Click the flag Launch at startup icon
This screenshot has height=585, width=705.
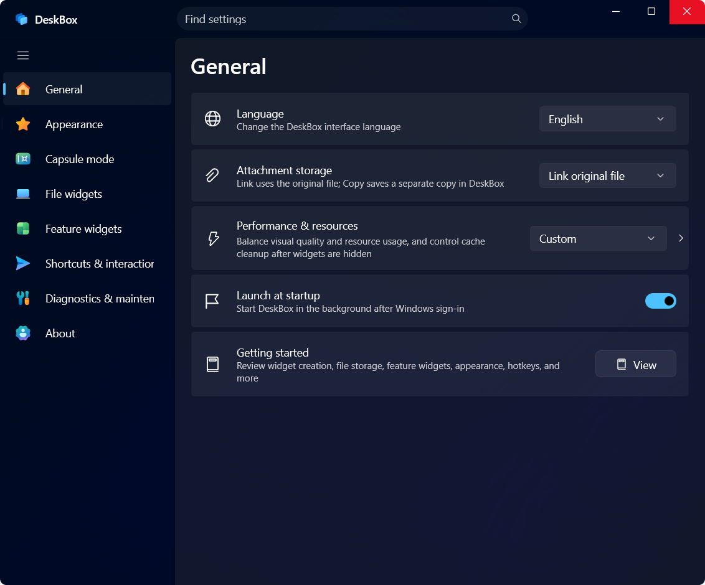(x=212, y=301)
